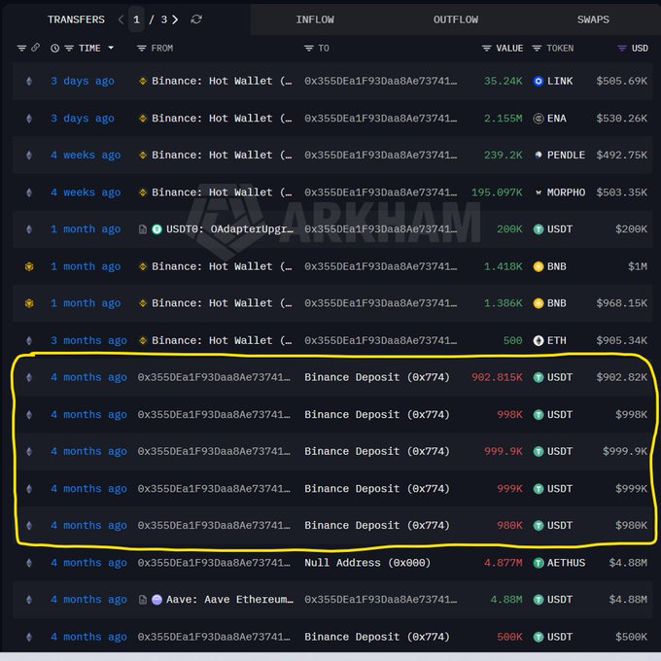Click the ETH token icon

pos(539,340)
